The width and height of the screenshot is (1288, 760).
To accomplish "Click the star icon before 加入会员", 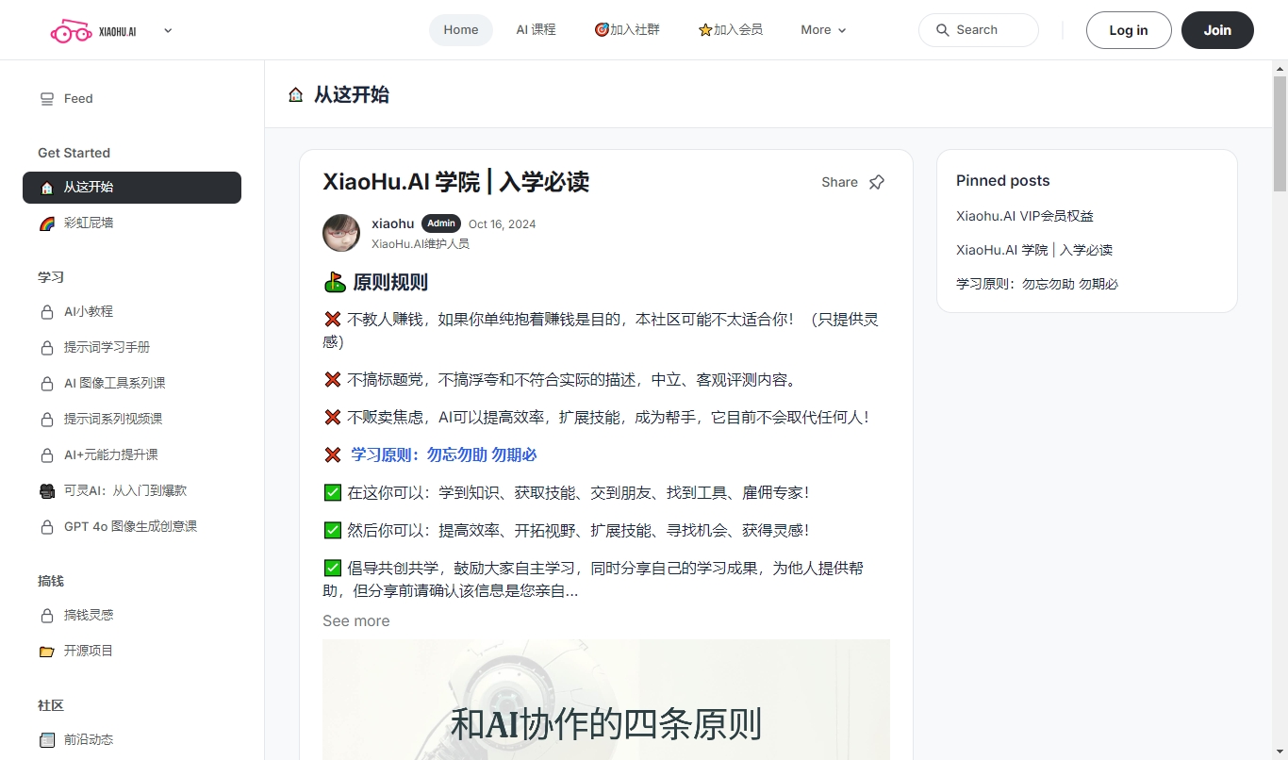I will click(x=705, y=30).
